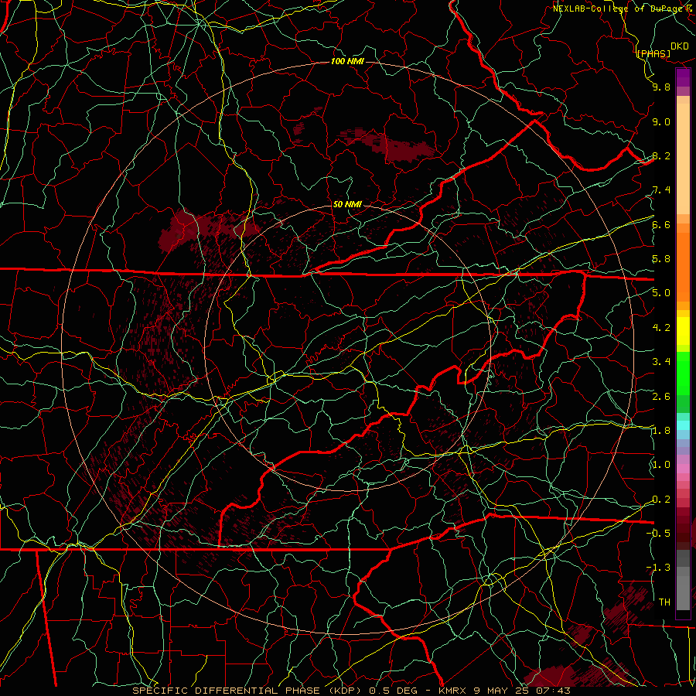Select the 4.2 legend value
This screenshot has height=696, width=696.
[x=661, y=328]
